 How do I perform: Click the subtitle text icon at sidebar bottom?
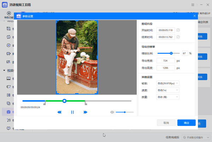(x=8, y=128)
